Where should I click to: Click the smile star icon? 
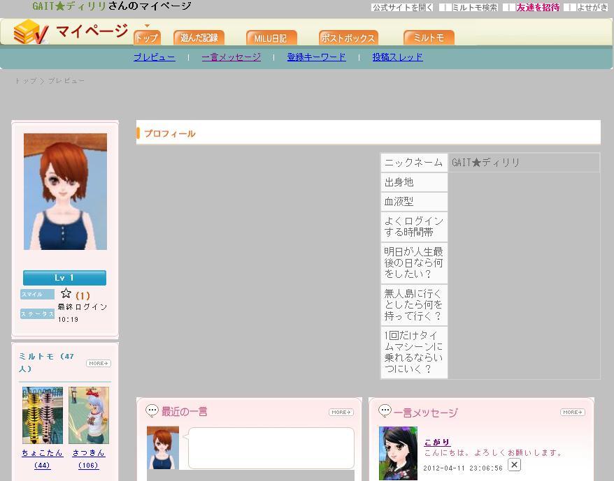[66, 294]
